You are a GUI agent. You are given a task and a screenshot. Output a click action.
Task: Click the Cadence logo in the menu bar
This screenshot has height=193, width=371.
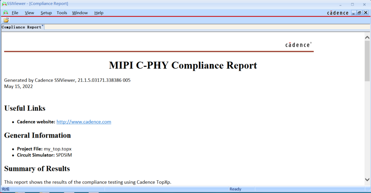[x=338, y=13]
